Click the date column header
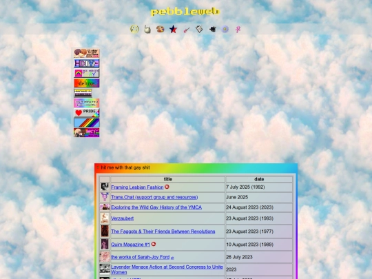372x279 pixels. click(259, 179)
